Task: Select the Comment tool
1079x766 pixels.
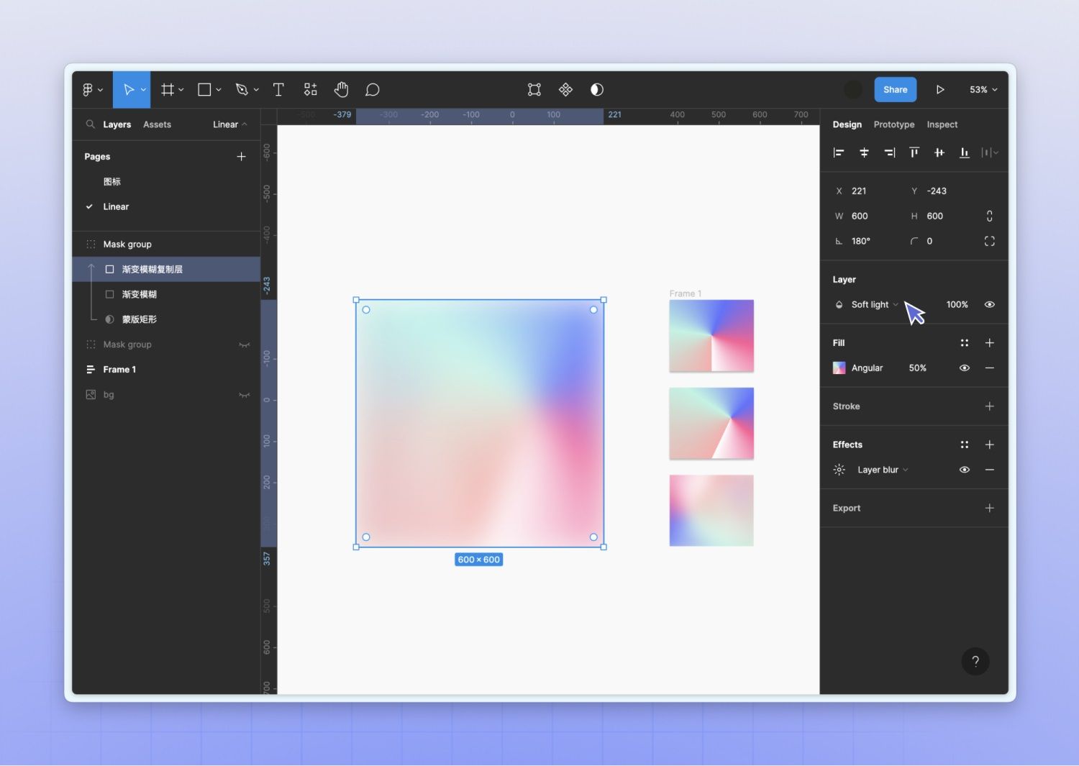Action: 372,90
